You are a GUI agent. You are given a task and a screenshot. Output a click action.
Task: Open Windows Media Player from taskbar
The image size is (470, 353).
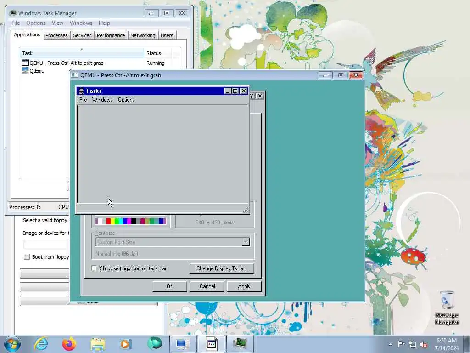tap(125, 344)
